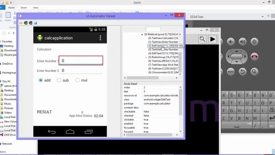
Task: Click DVD Drive in File Explorer sidebar
Action: click(x=10, y=135)
